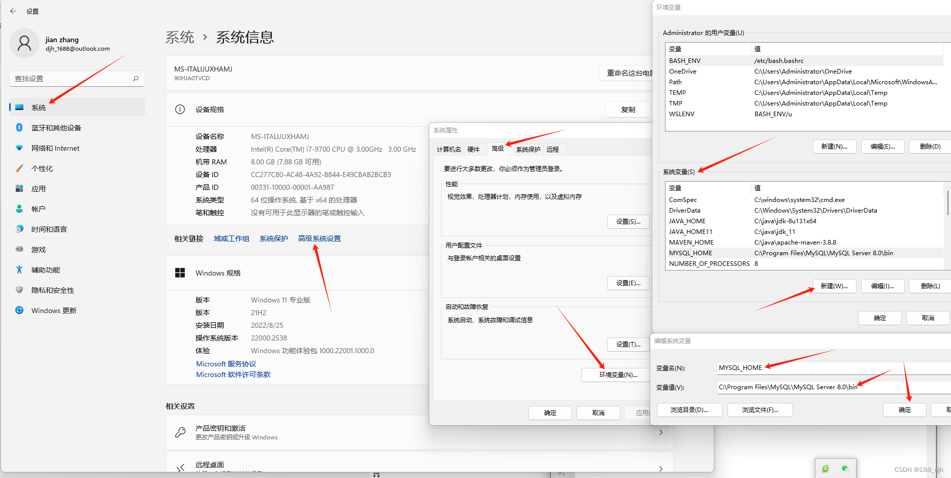Click 新建(N)... for user variables
Viewport: 951px width, 478px height.
coord(834,147)
